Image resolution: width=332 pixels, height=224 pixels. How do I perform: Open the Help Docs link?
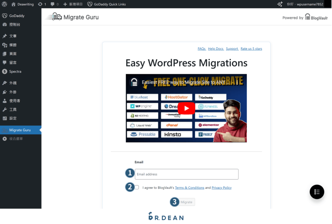pyautogui.click(x=216, y=49)
